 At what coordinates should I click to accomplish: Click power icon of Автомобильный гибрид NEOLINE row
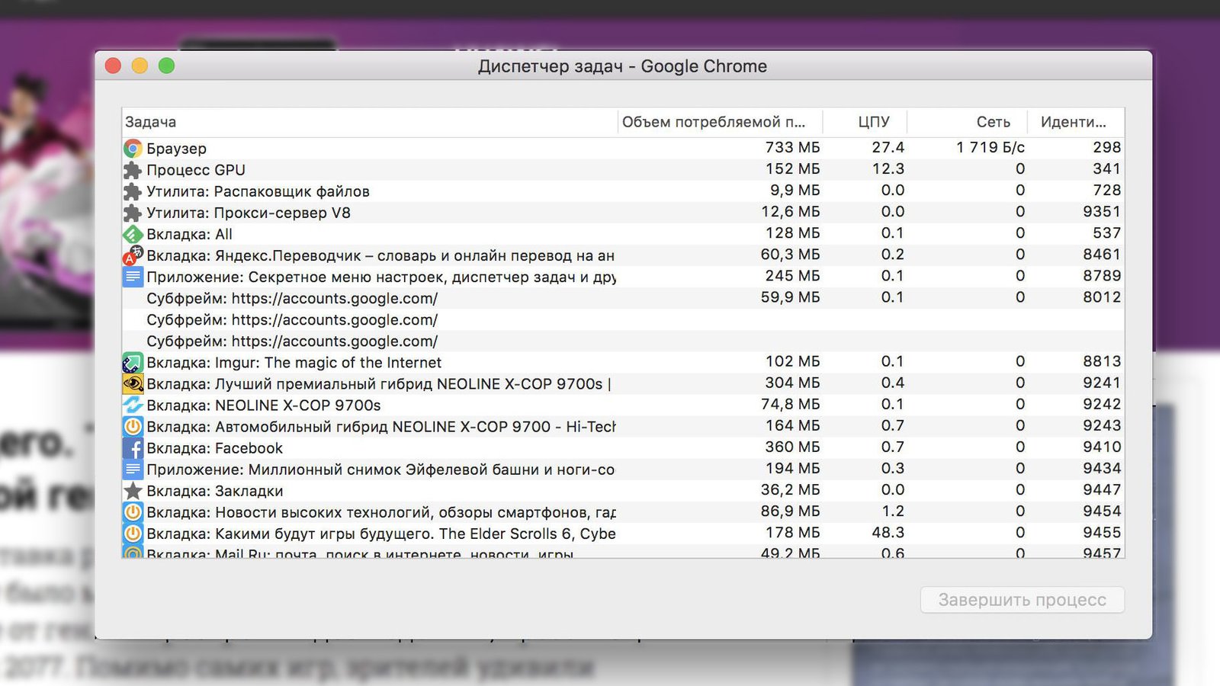point(133,426)
